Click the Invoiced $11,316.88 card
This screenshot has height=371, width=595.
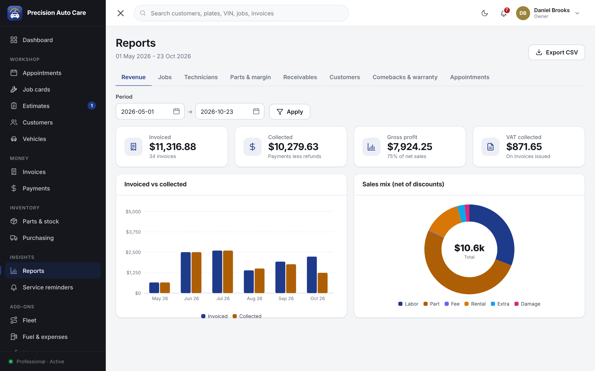pos(172,146)
